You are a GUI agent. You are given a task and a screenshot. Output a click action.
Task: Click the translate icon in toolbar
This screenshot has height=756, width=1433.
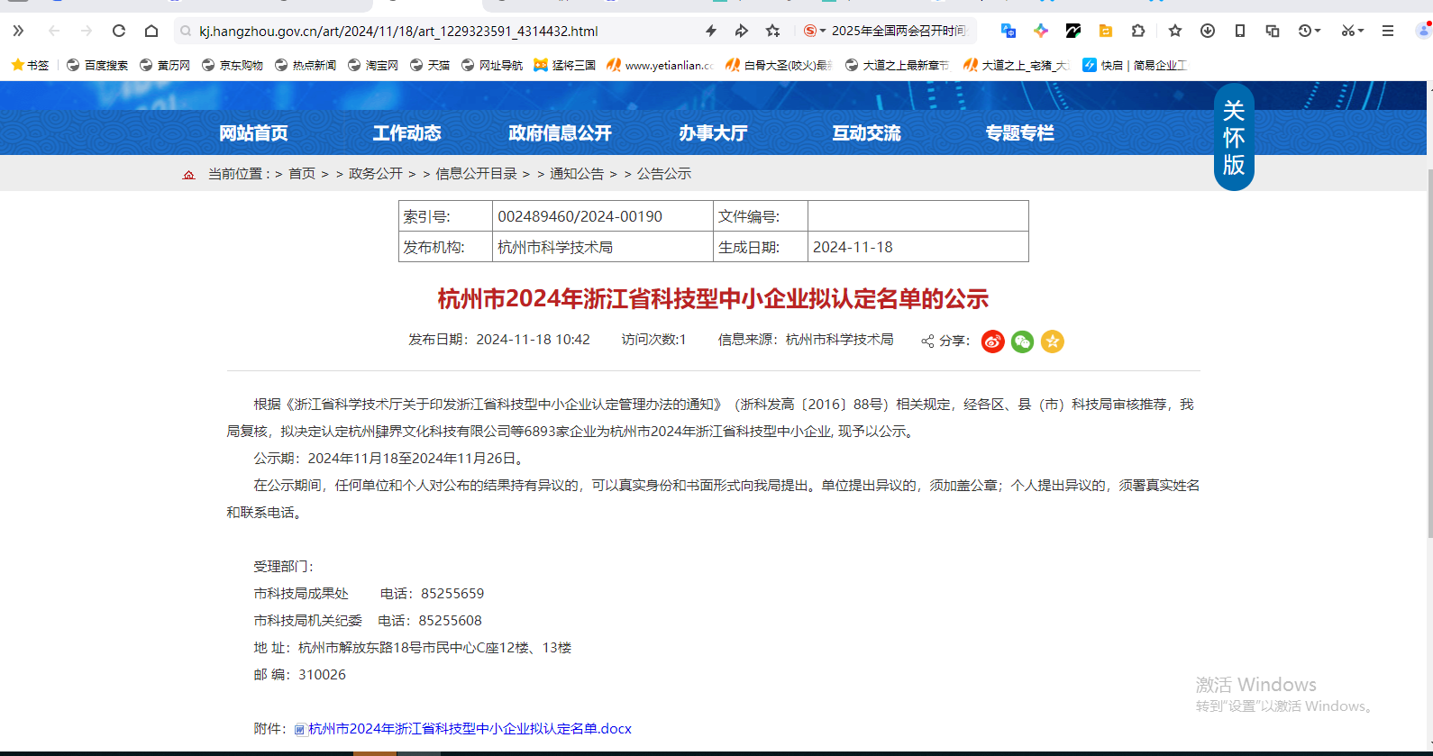pos(1009,31)
